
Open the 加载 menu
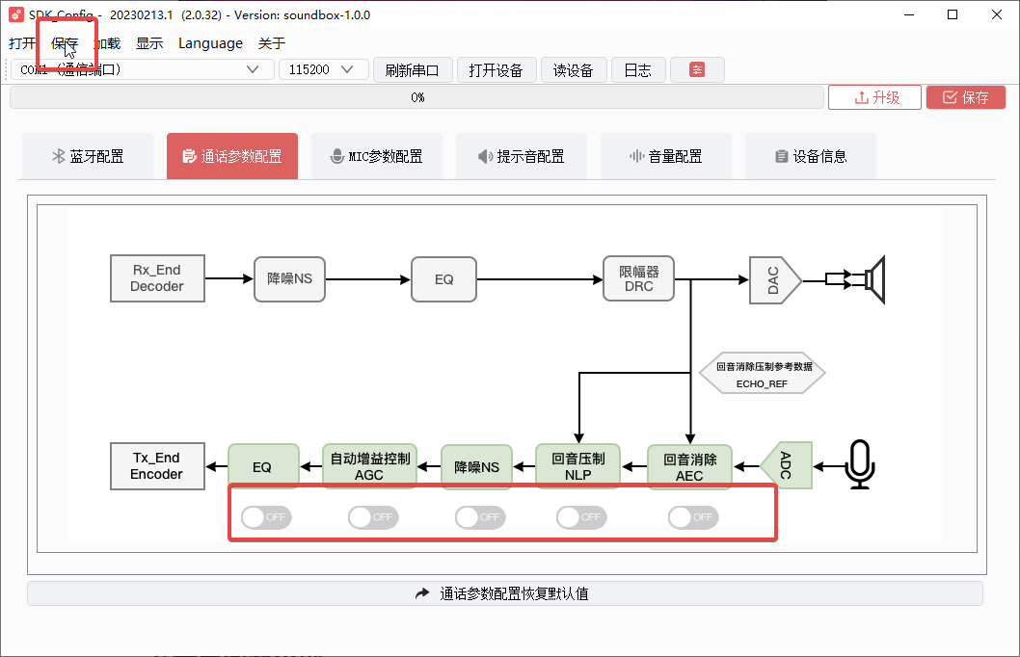[x=107, y=43]
